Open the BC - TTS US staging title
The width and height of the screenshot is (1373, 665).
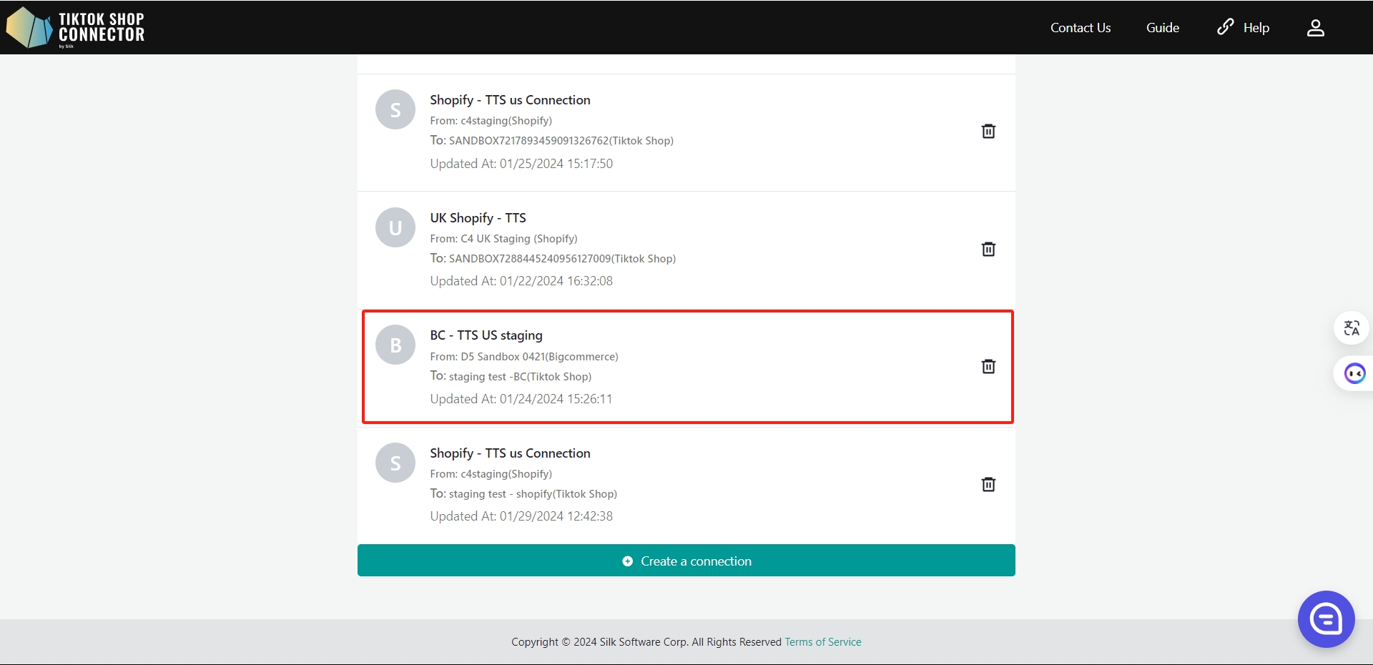click(486, 335)
